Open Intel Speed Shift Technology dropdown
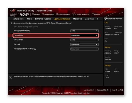Image resolution: width=132 pixels, height=103 pixels. click(84, 49)
